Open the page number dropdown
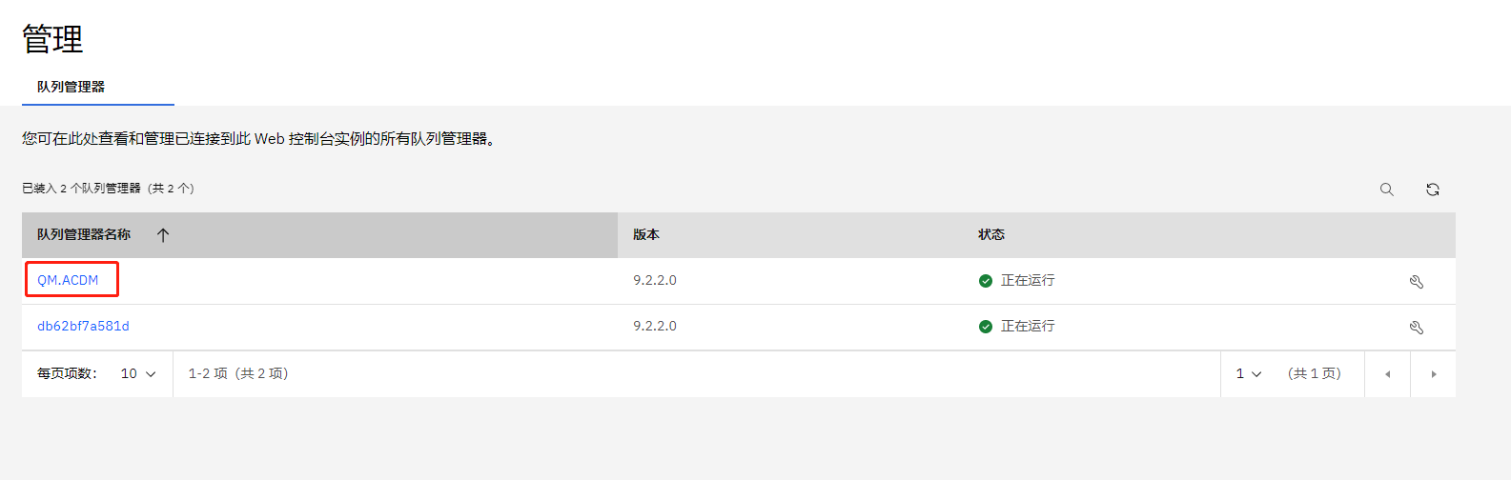The image size is (1511, 480). [1249, 374]
